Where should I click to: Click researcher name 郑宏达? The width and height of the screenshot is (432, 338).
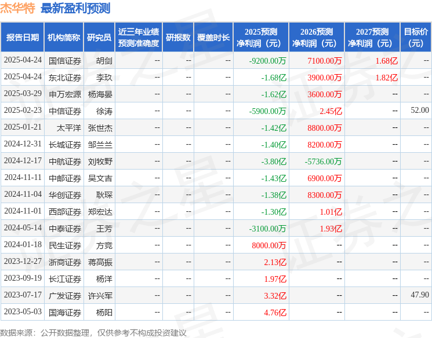click(100, 212)
